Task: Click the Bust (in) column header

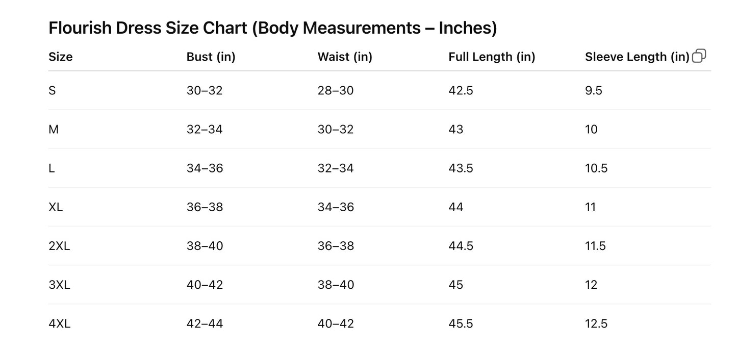Action: [211, 57]
